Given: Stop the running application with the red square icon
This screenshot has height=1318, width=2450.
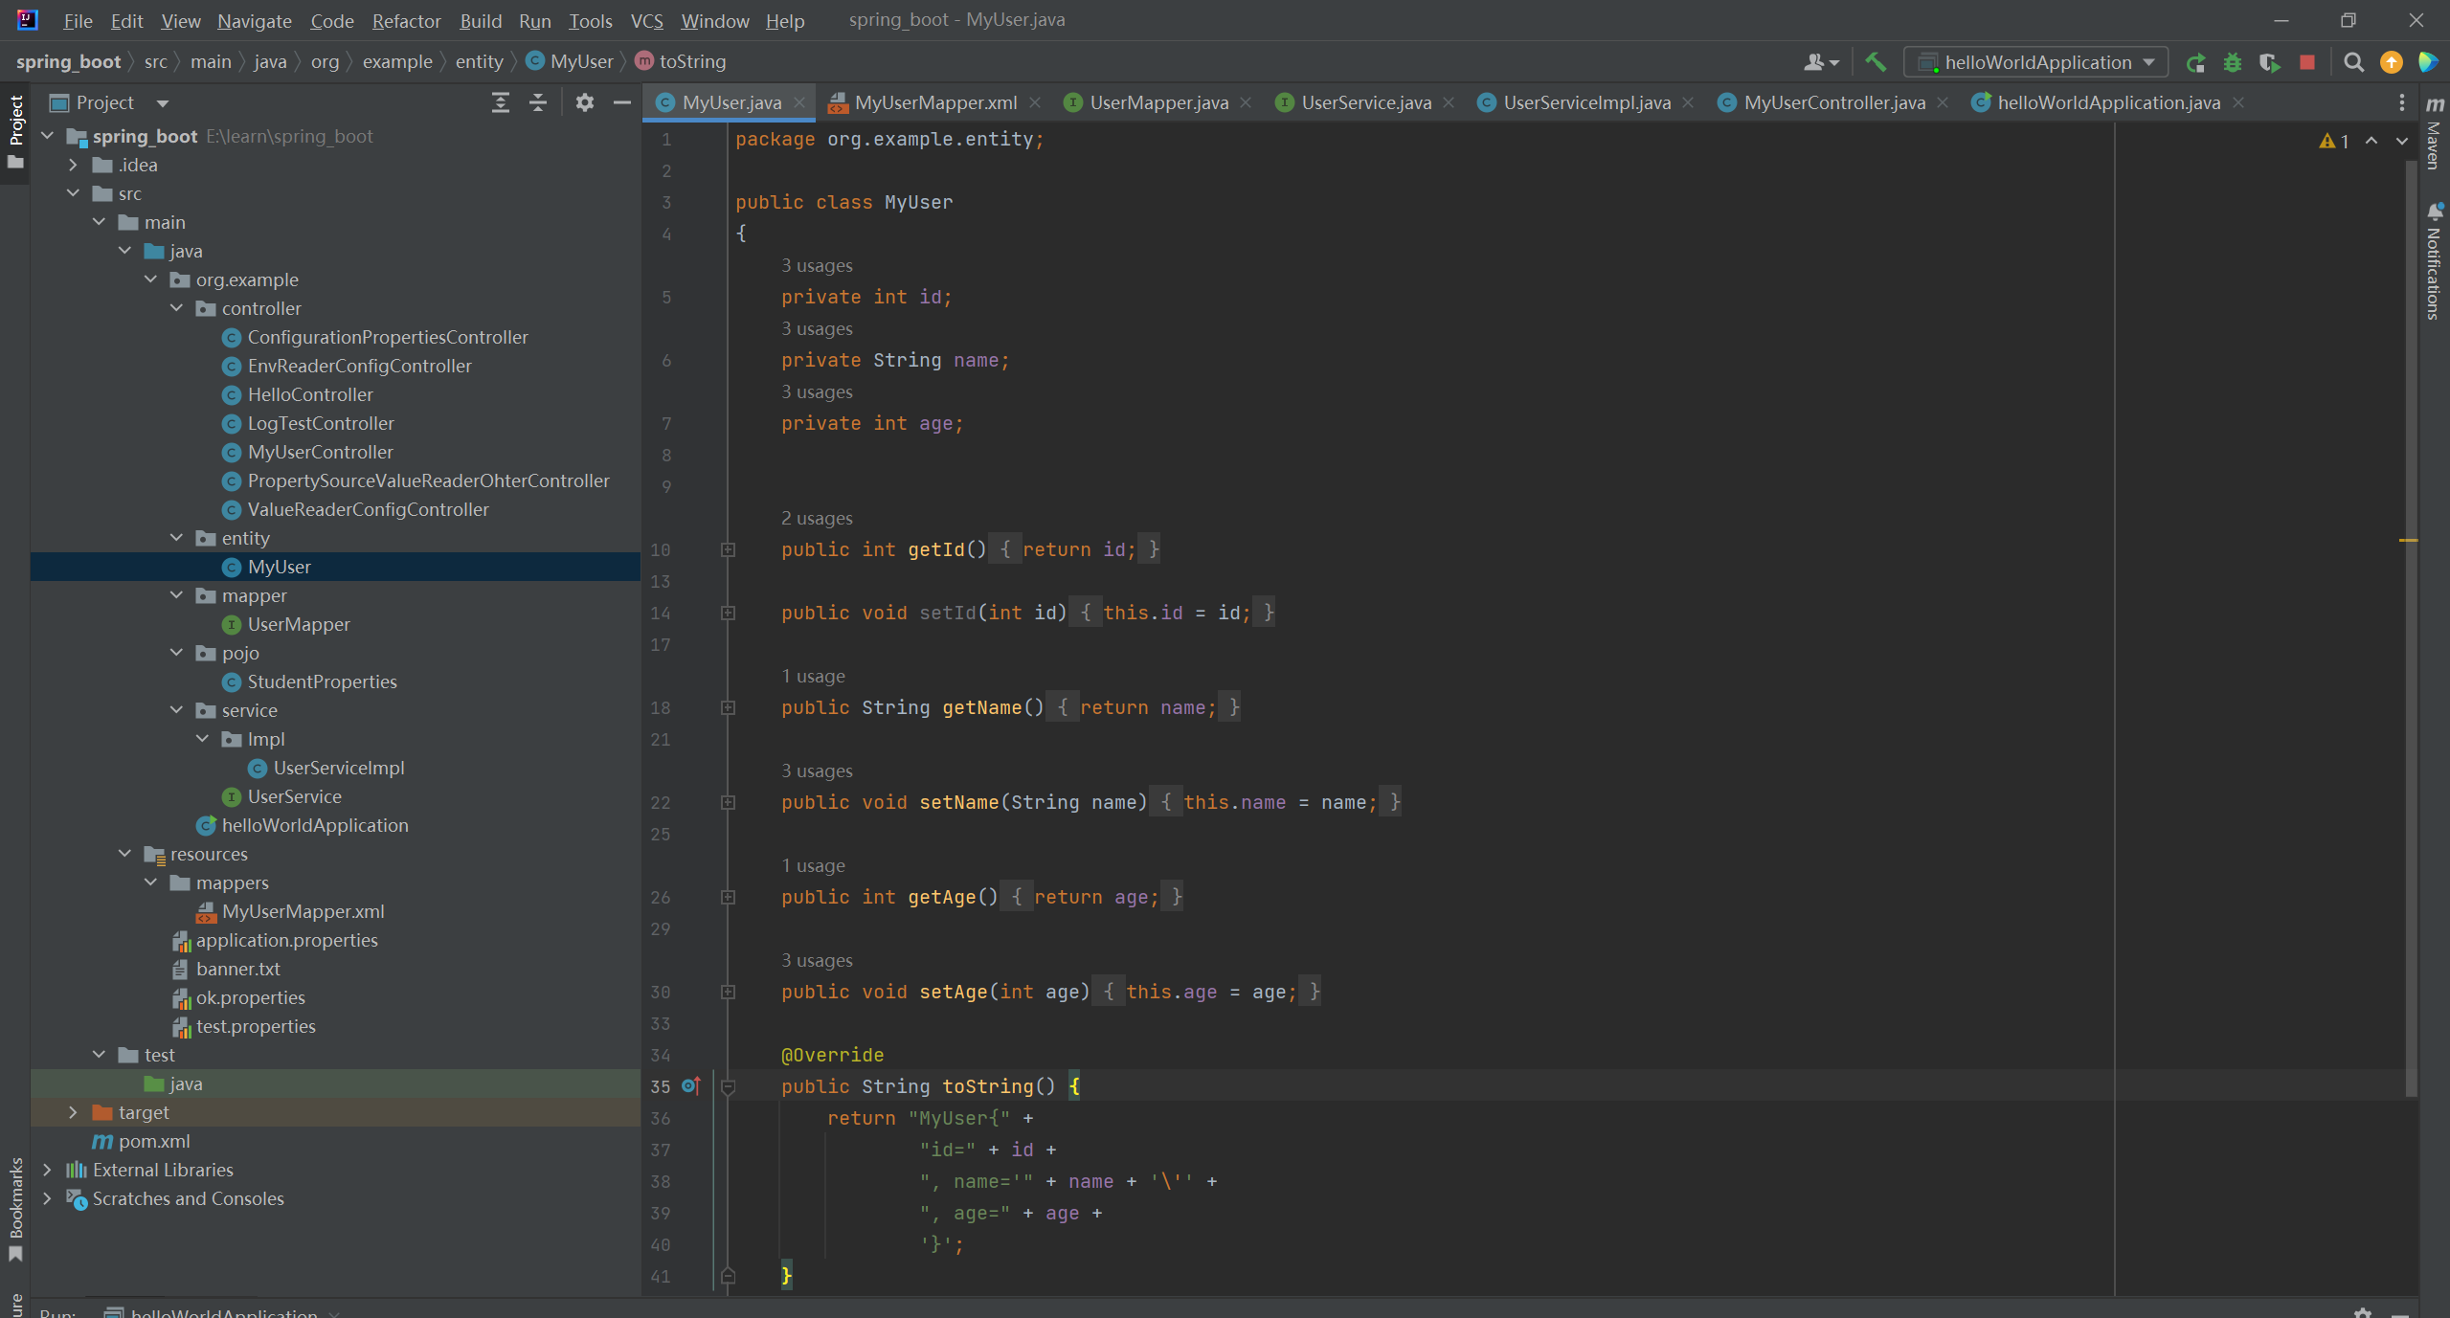Looking at the screenshot, I should [2306, 62].
